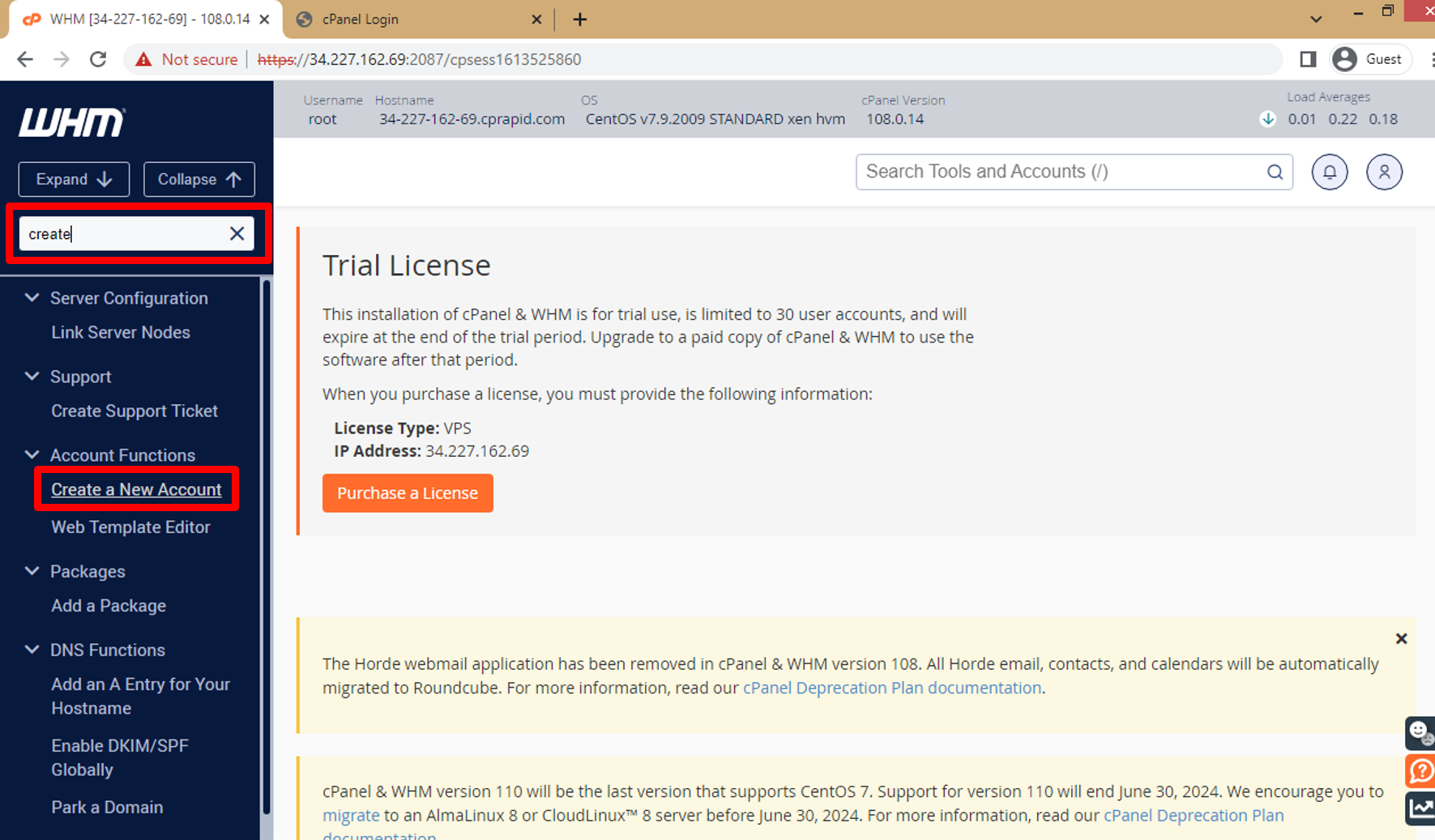Open notifications bell icon
This screenshot has width=1435, height=840.
pos(1330,172)
